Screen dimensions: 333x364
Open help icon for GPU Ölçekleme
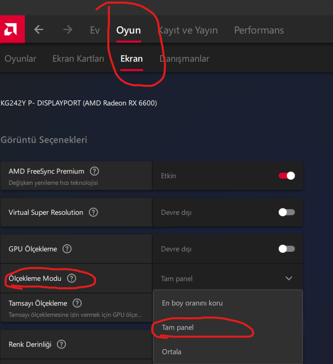tap(67, 249)
